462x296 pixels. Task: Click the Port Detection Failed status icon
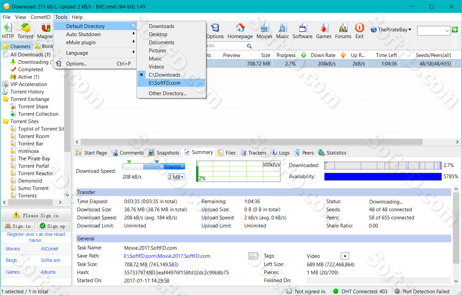coord(397,291)
